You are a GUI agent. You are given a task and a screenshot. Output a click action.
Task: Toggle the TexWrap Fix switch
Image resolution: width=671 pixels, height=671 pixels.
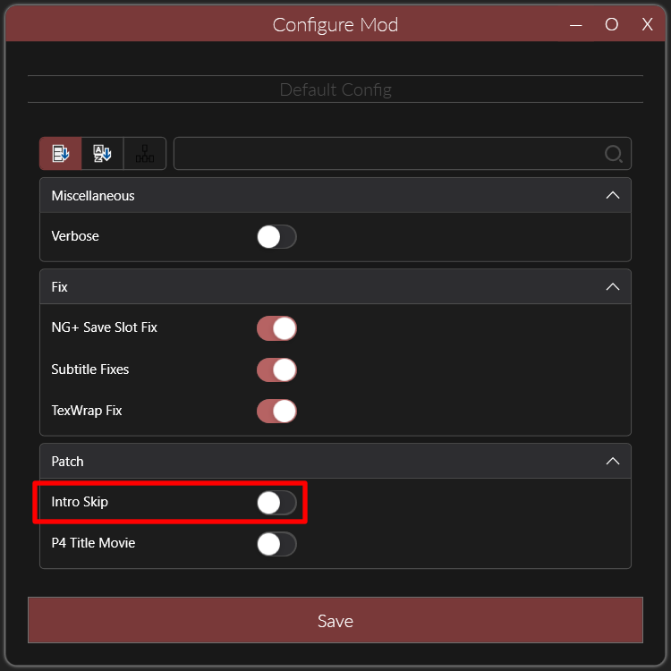[x=276, y=411]
